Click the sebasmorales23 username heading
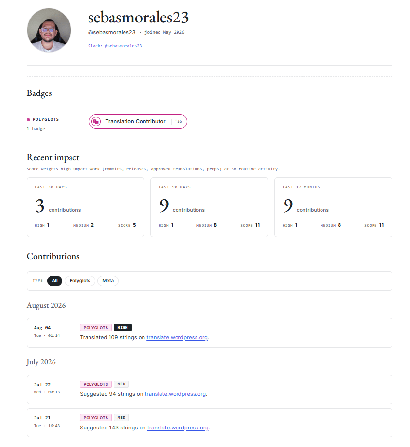Viewport: 410px width, 447px height. (139, 18)
